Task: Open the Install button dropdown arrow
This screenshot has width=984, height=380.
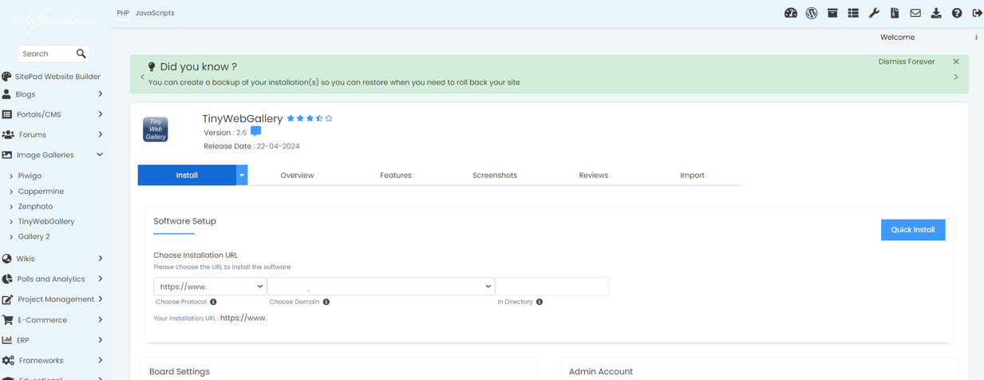Action: pyautogui.click(x=242, y=175)
